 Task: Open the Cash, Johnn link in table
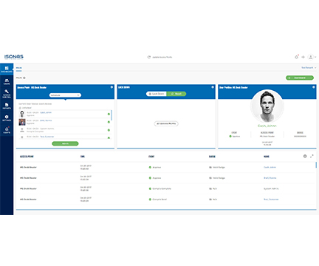pyautogui.click(x=270, y=167)
